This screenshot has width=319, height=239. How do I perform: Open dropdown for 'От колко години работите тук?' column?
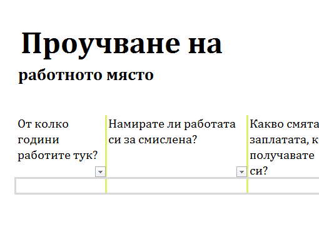100,172
